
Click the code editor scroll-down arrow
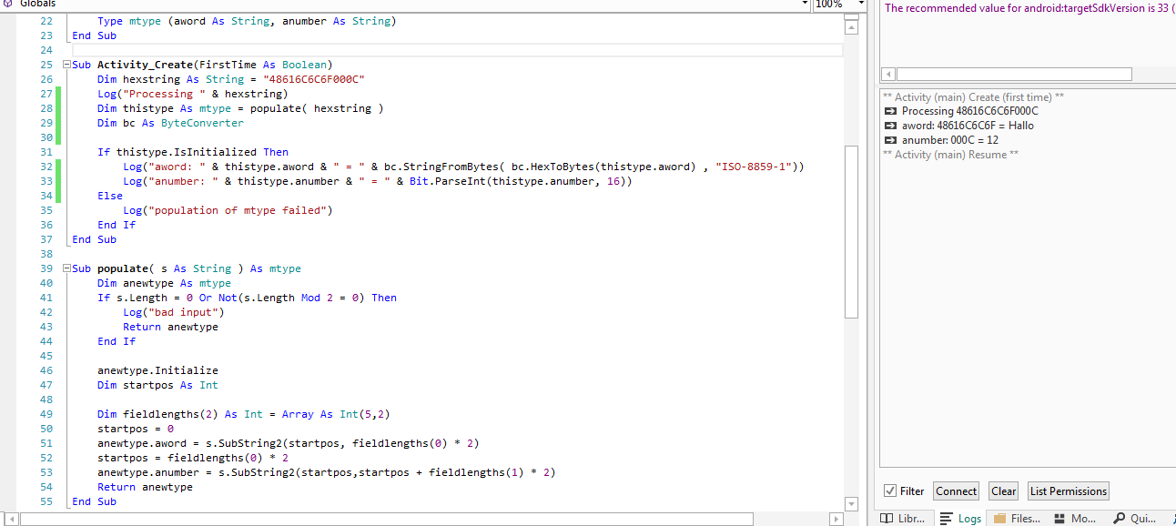[x=852, y=503]
